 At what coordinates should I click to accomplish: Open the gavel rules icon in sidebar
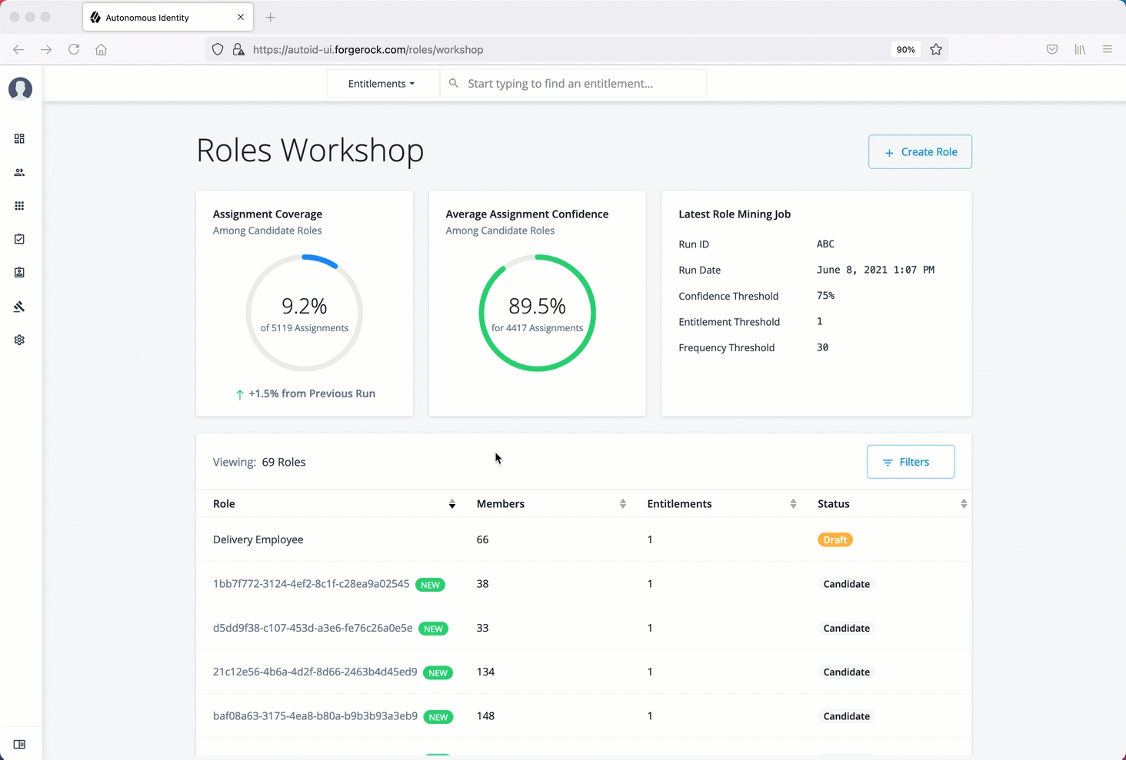click(x=19, y=307)
